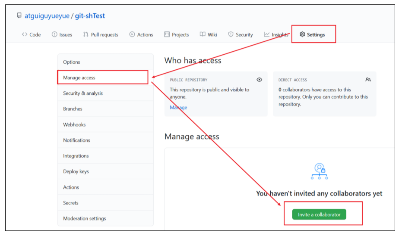402x236 pixels.
Task: Click the Manage link under Public Repository
Action: click(x=178, y=107)
